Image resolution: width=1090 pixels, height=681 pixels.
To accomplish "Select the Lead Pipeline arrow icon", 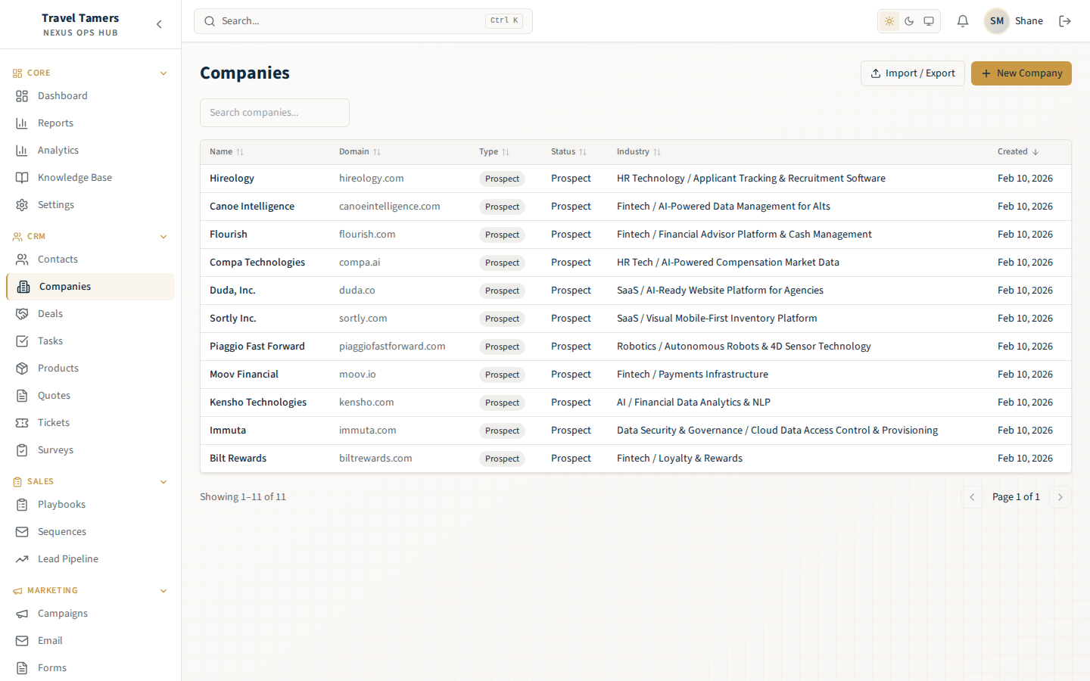I will (20, 558).
